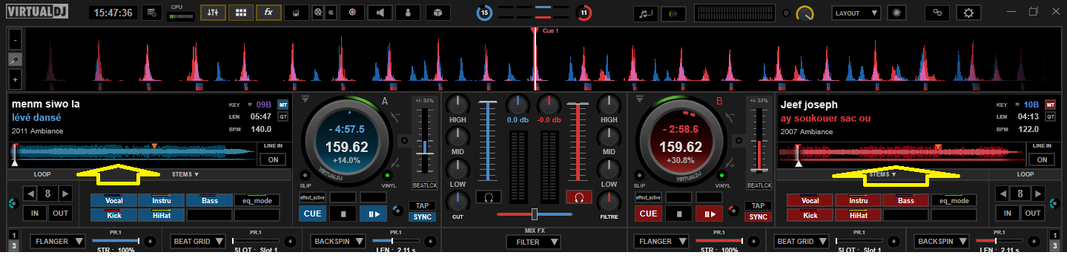Toggle deck A SLIP mode
Viewport: 1067px width, 278px height.
[x=305, y=176]
